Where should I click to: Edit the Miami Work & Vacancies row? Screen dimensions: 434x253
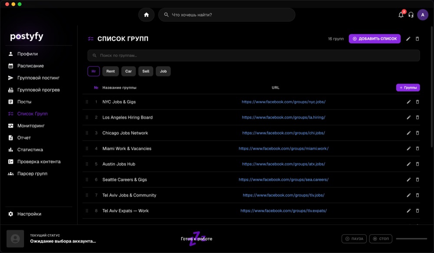point(408,148)
